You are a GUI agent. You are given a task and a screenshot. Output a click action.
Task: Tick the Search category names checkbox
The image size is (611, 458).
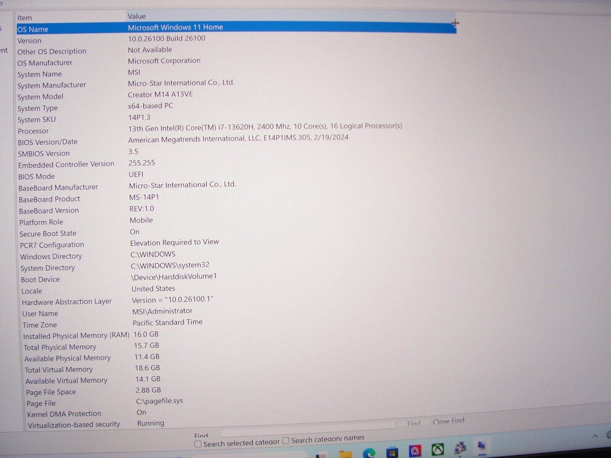[286, 441]
